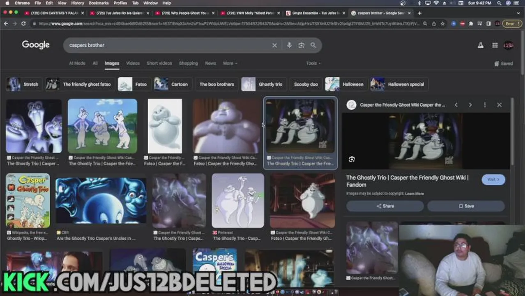This screenshot has height=296, width=525.
Task: Reload the page in Chrome
Action: click(x=23, y=24)
